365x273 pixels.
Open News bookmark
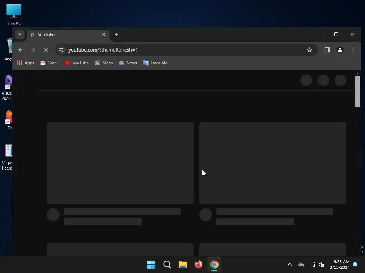(128, 63)
